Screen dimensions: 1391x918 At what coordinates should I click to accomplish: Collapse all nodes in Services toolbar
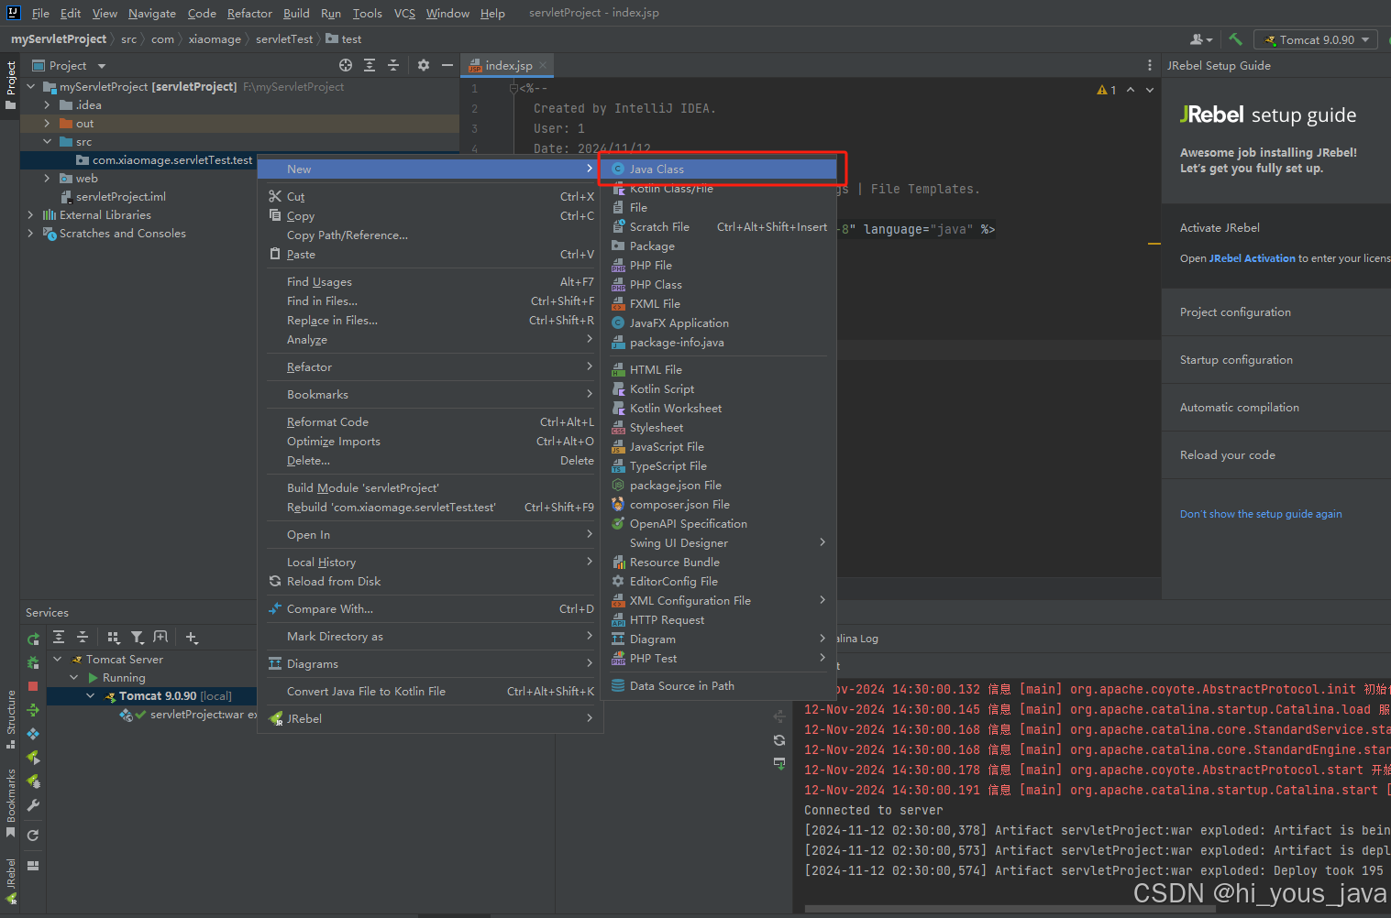point(83,637)
